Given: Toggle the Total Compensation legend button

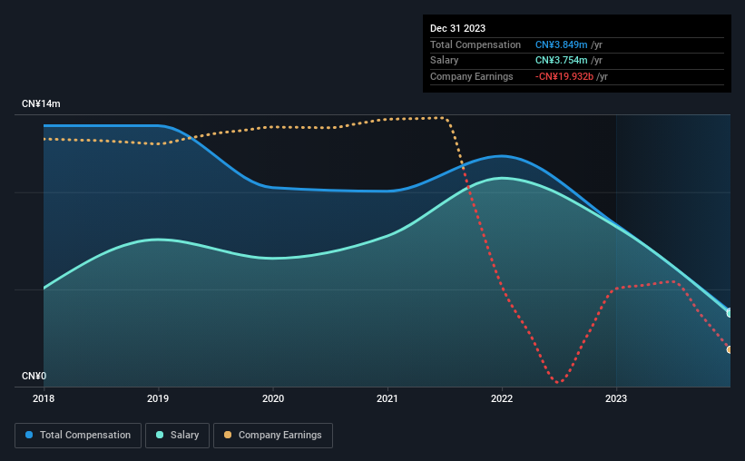Looking at the screenshot, I should pyautogui.click(x=78, y=436).
